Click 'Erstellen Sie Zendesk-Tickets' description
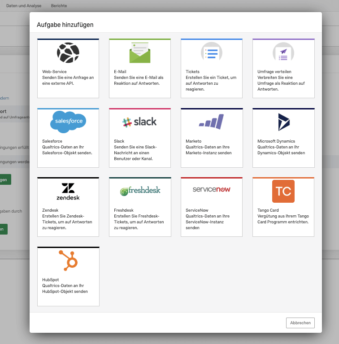339x344 pixels. pos(67,222)
